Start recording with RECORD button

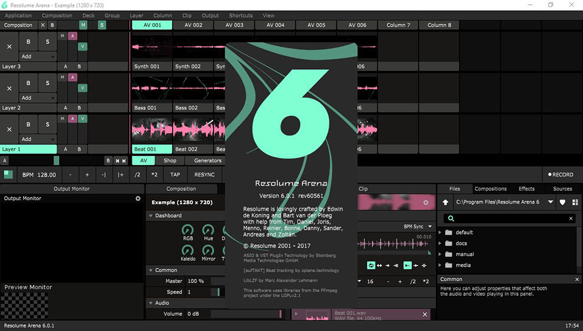pos(561,175)
